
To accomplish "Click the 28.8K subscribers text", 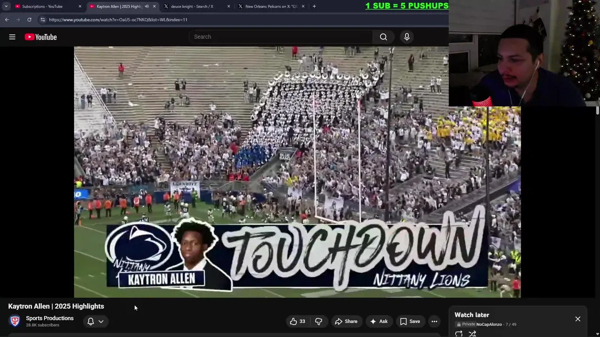I will pyautogui.click(x=43, y=325).
